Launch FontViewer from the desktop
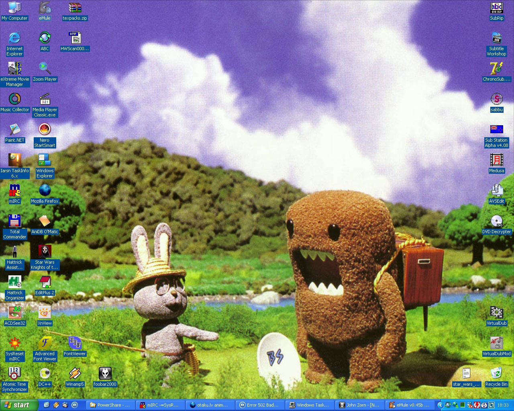The width and height of the screenshot is (514, 411). click(75, 346)
